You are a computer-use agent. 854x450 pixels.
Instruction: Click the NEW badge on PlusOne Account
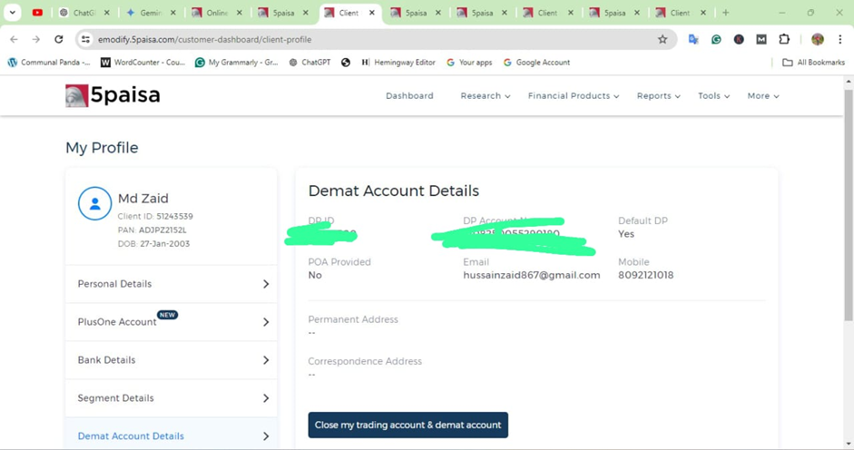(x=167, y=315)
